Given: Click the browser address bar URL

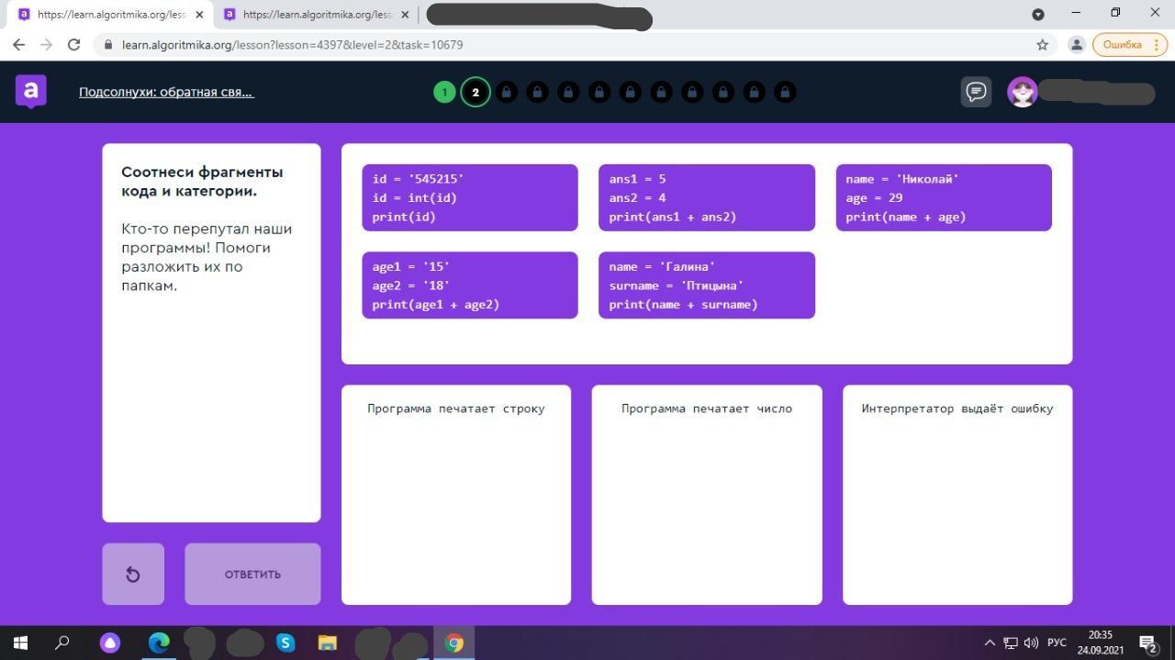Looking at the screenshot, I should pyautogui.click(x=292, y=45).
